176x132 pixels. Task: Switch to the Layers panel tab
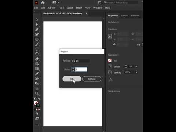point(124,15)
